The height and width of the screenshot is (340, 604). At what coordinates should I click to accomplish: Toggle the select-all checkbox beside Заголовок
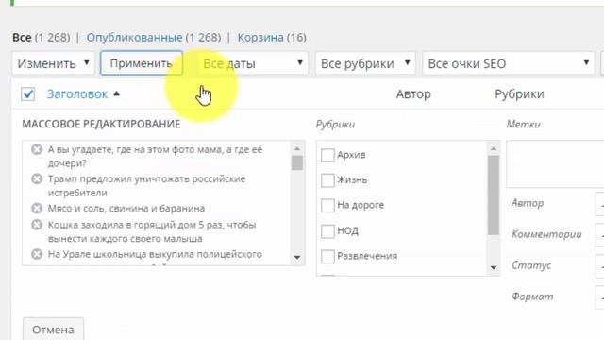(x=27, y=94)
